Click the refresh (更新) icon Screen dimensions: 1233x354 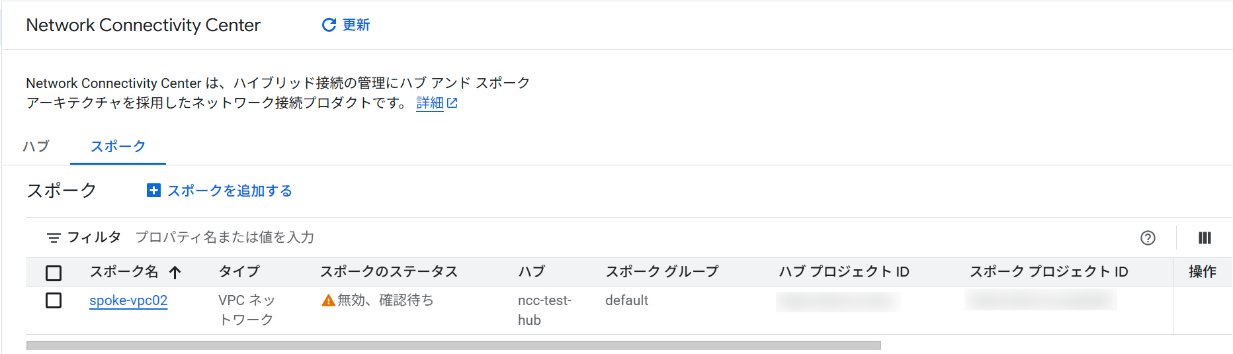[329, 25]
